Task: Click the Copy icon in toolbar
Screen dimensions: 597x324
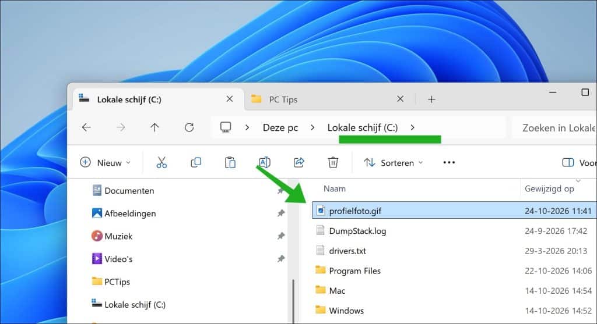Action: tap(196, 162)
